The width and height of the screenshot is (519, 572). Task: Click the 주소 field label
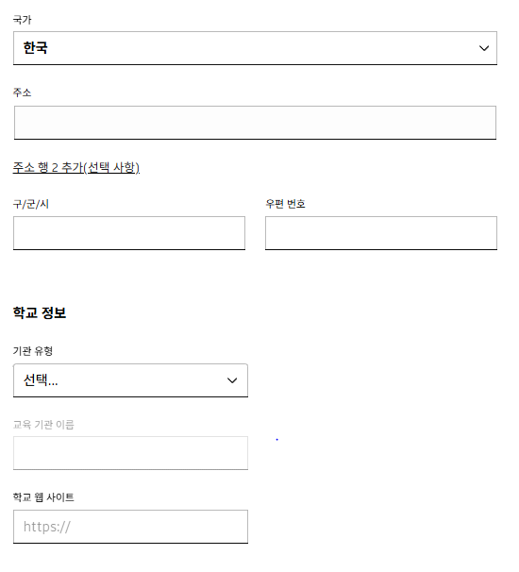tap(23, 93)
